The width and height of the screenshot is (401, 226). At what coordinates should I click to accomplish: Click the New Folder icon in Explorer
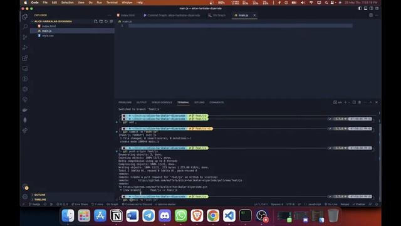[101, 21]
